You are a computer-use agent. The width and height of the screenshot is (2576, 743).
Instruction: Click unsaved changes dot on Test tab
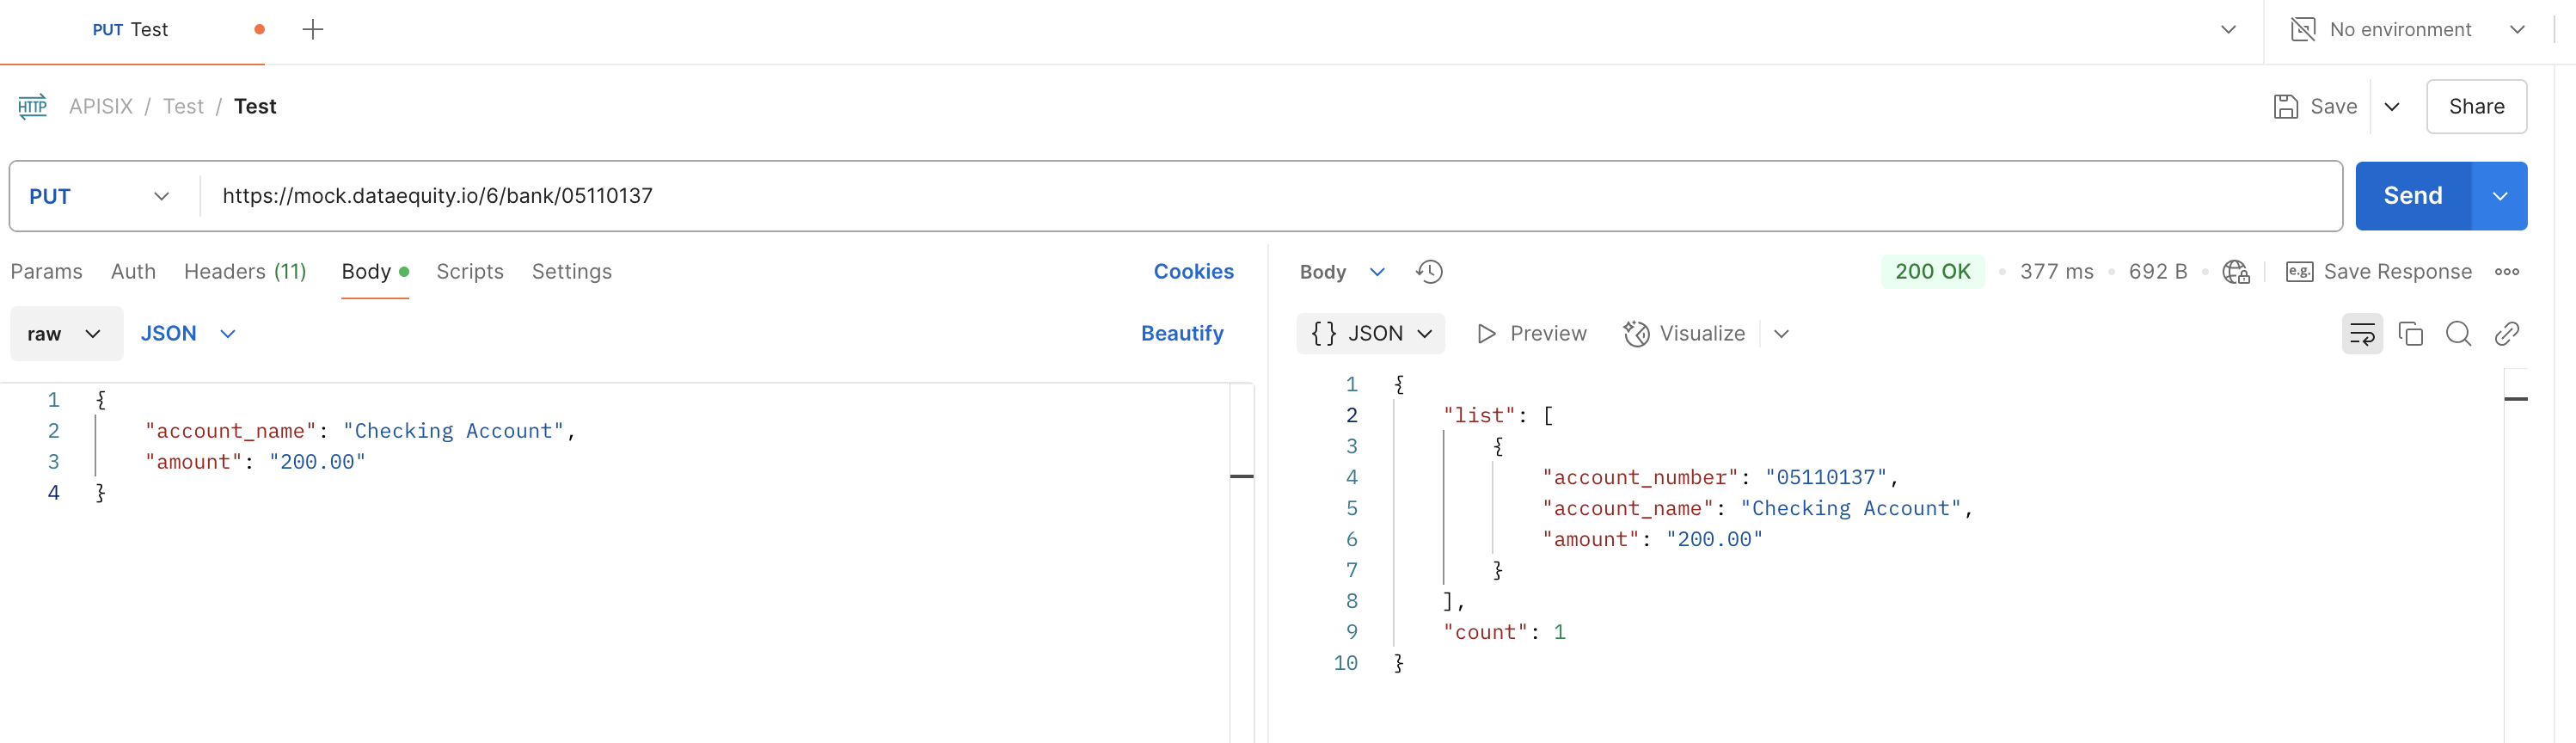coord(259,30)
